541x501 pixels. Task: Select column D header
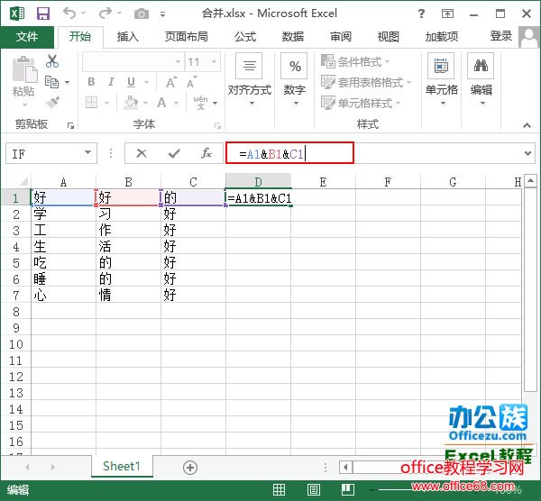click(x=258, y=181)
